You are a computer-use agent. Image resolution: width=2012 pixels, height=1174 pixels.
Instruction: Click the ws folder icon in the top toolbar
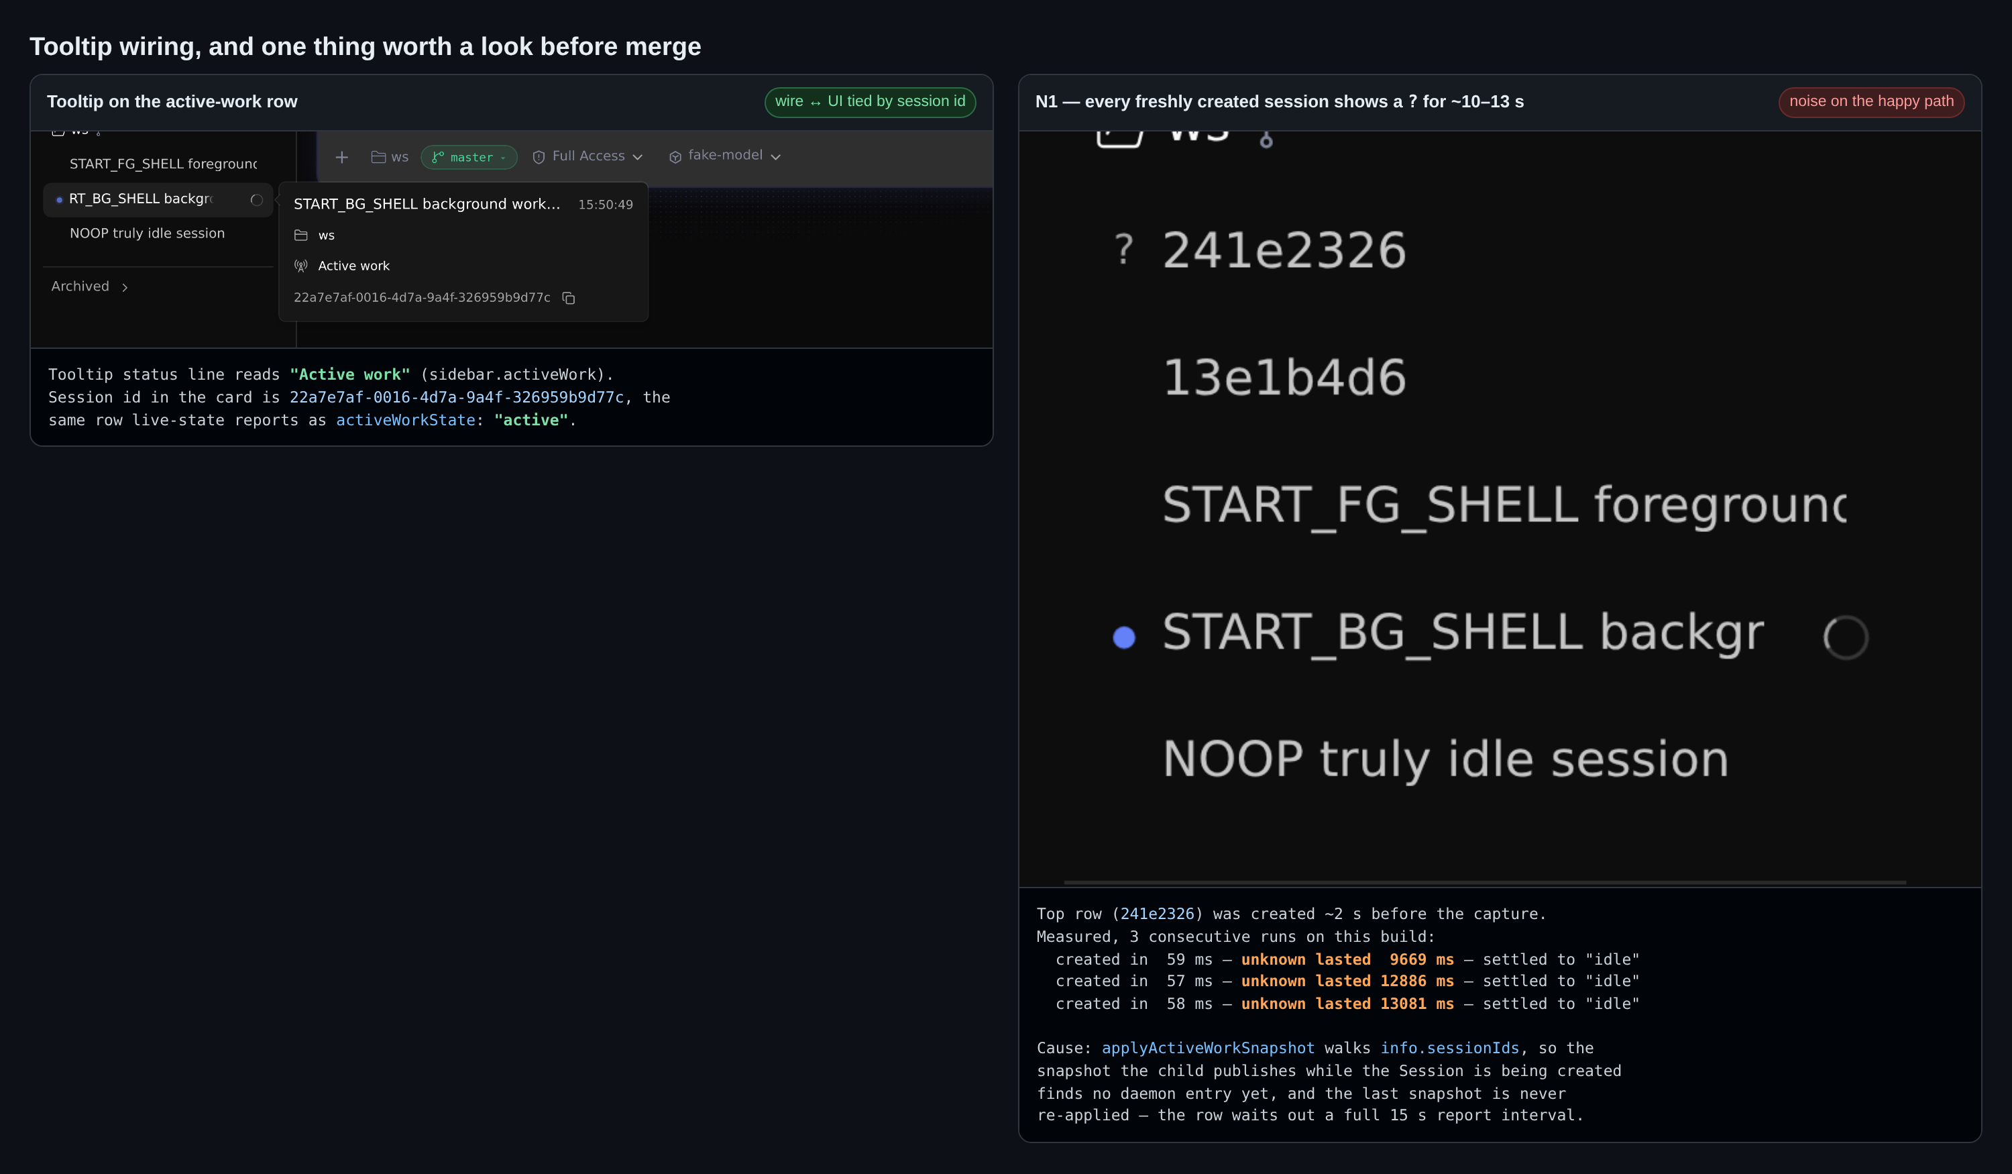point(378,158)
